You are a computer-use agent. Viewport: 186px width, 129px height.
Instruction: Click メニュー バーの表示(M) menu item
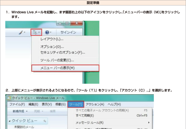click(x=65, y=68)
